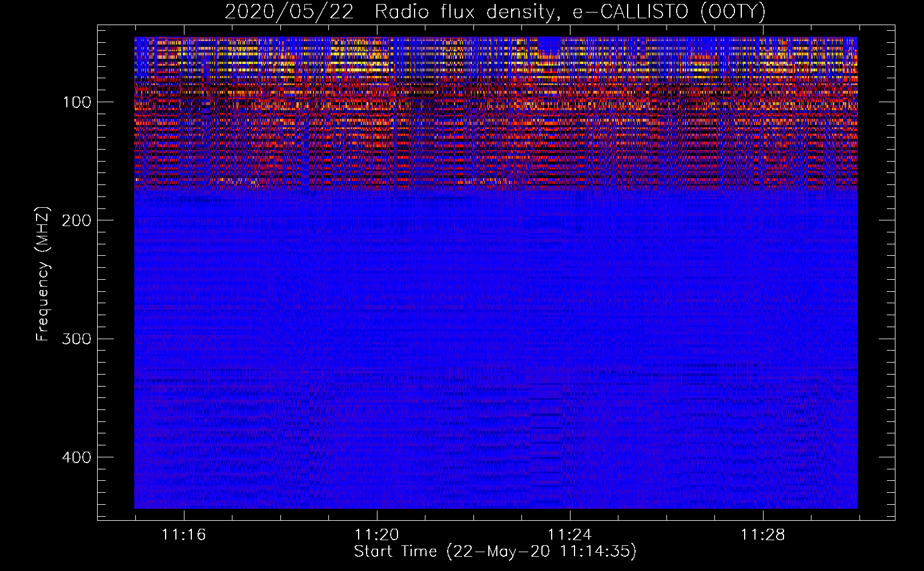The image size is (924, 571).
Task: Click the '11:28' time tick label
Action: 763,535
